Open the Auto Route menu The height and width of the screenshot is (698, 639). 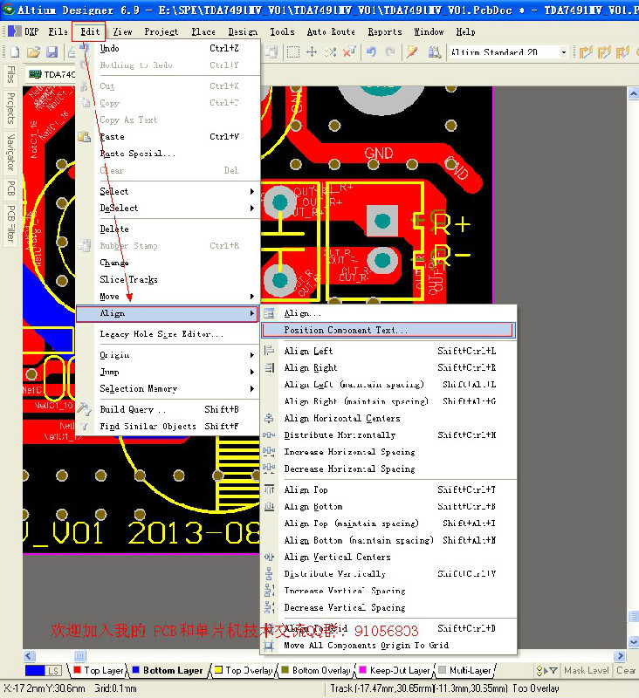331,31
